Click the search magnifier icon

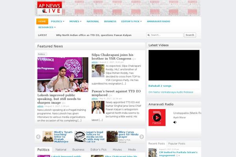149,35
